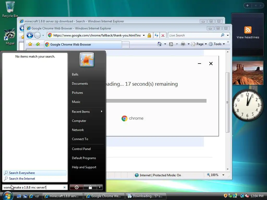The image size is (267, 200).
Task: Open Help and Support
Action: coord(84,167)
